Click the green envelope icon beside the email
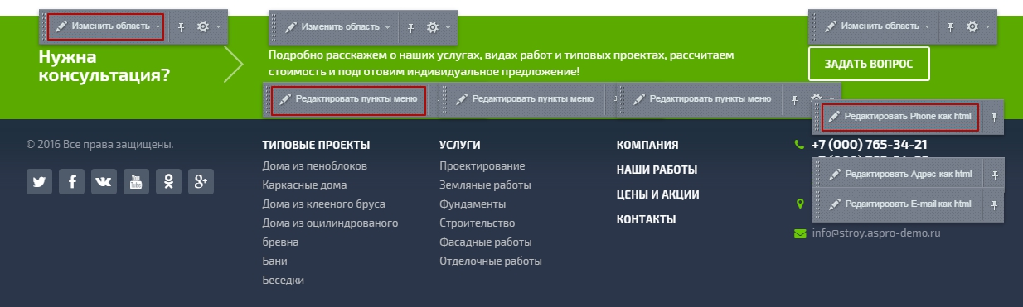1023x307 pixels. pyautogui.click(x=800, y=233)
